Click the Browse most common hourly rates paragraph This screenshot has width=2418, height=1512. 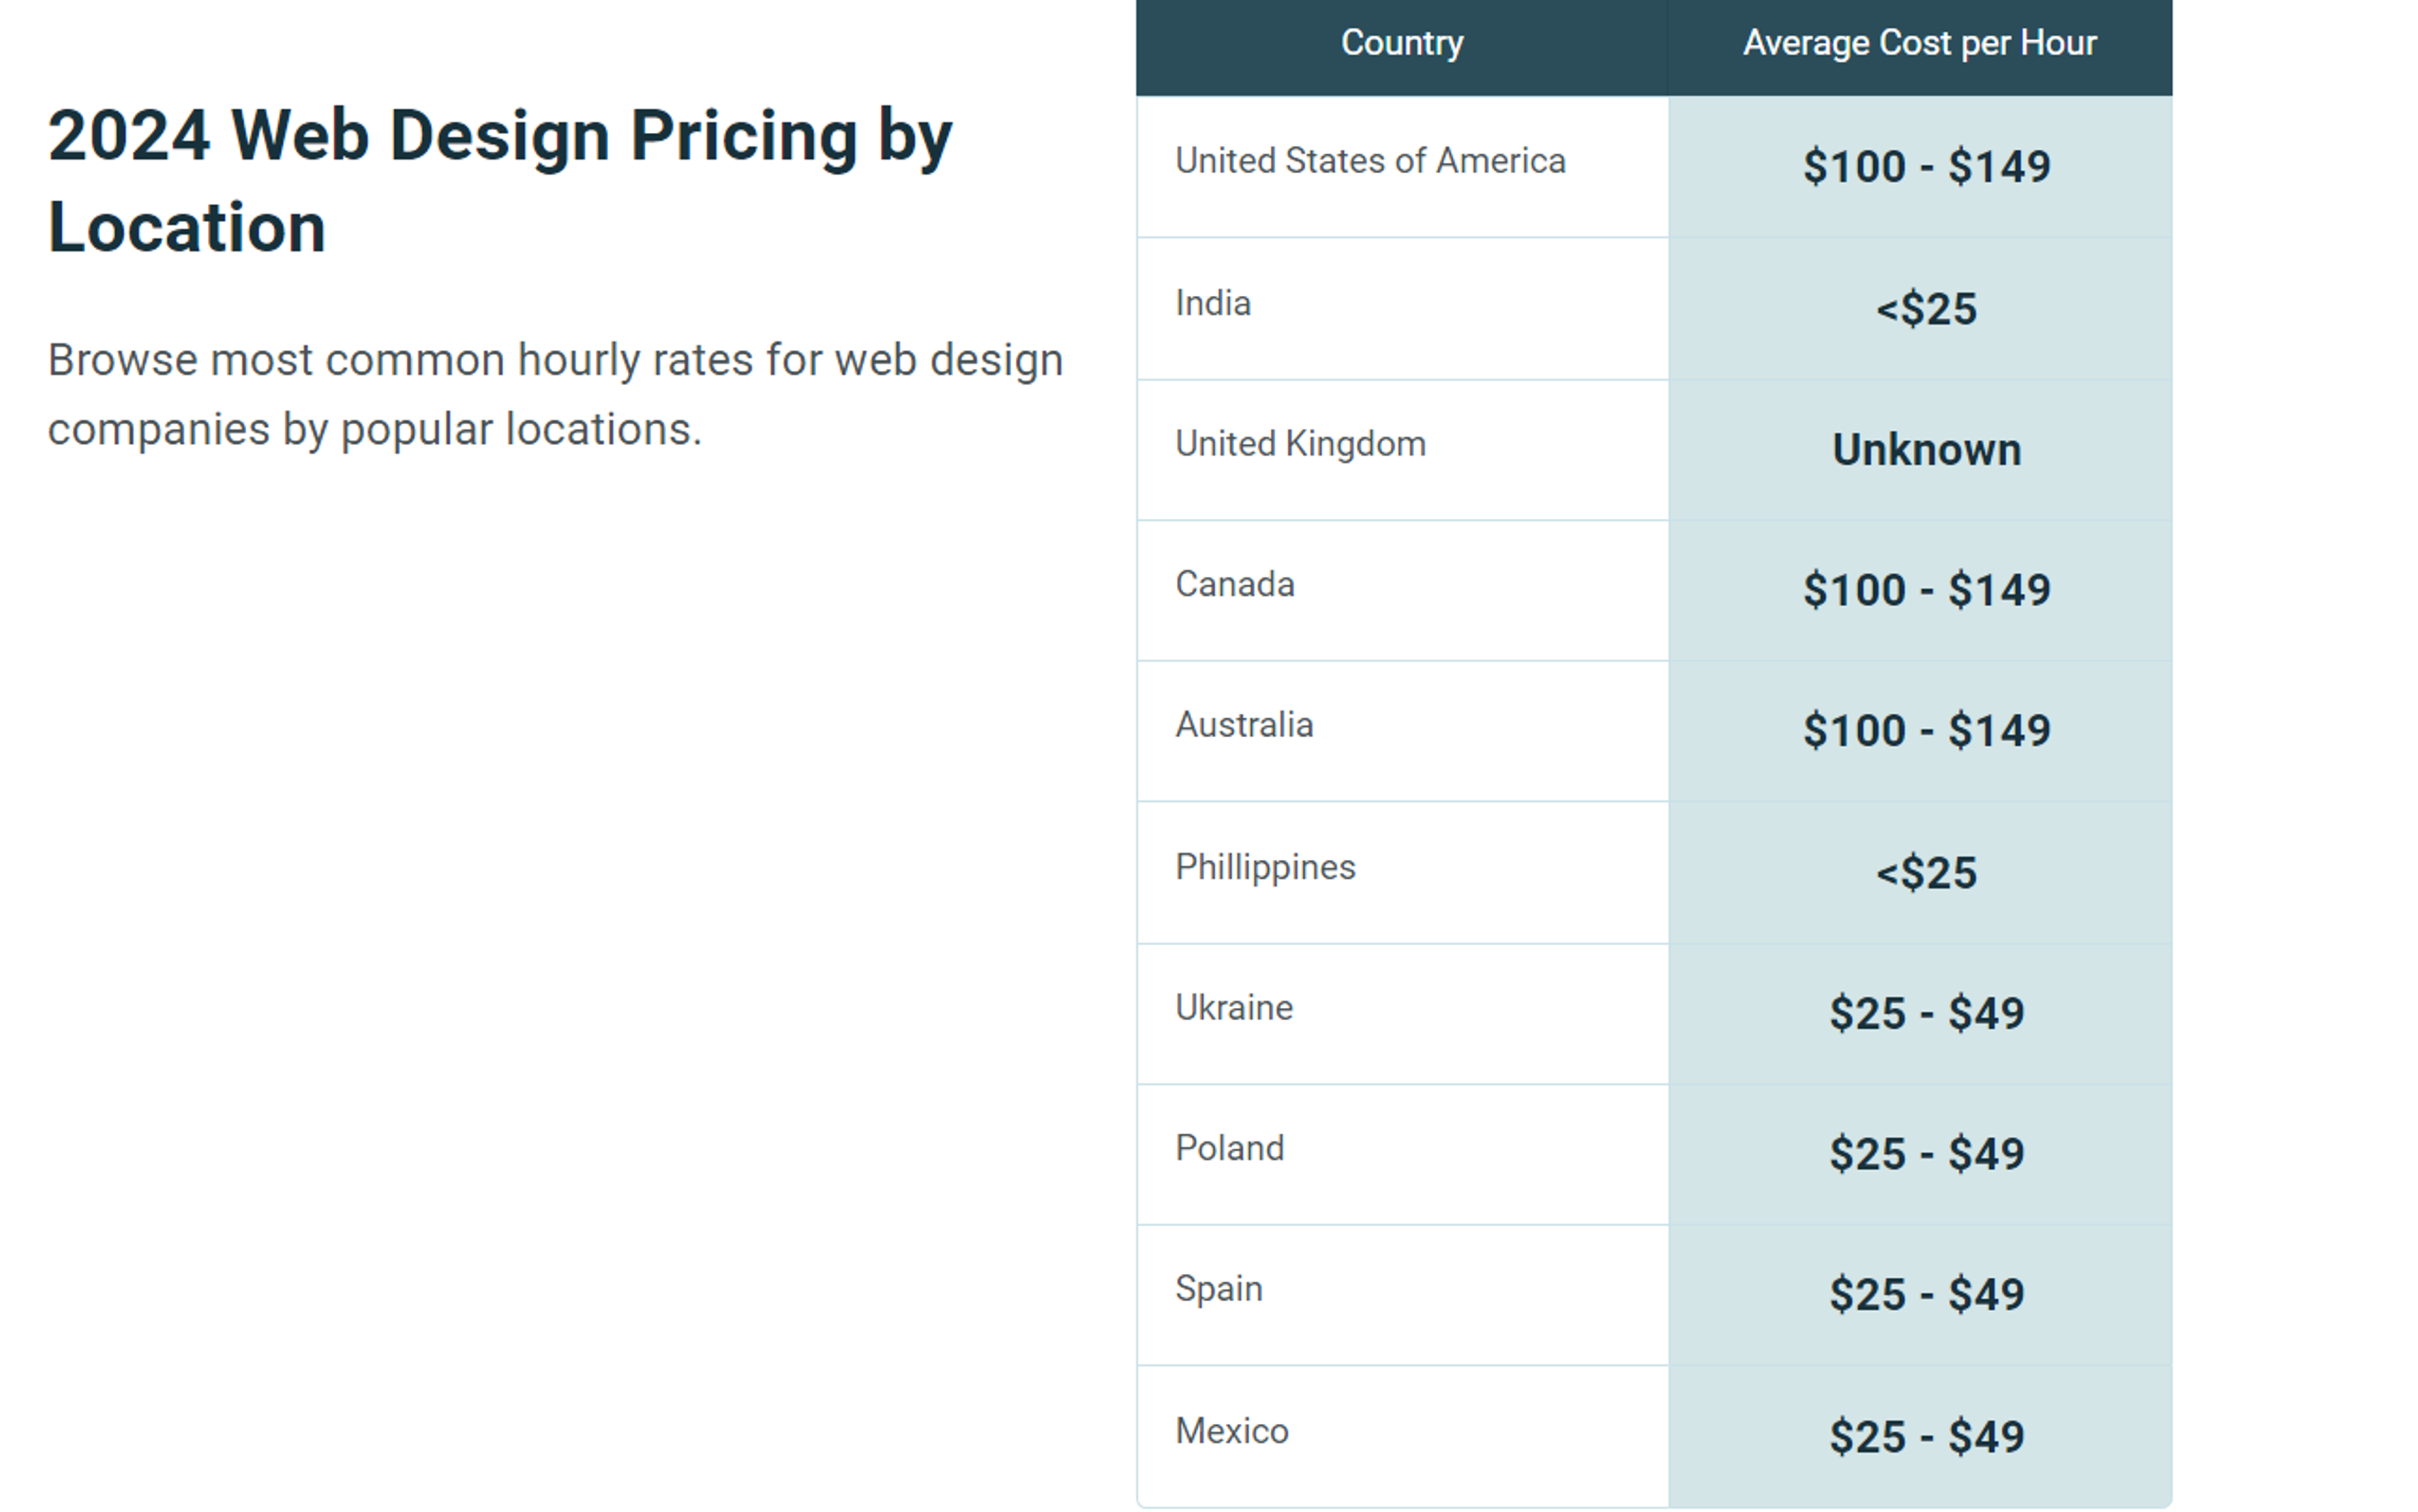(555, 394)
